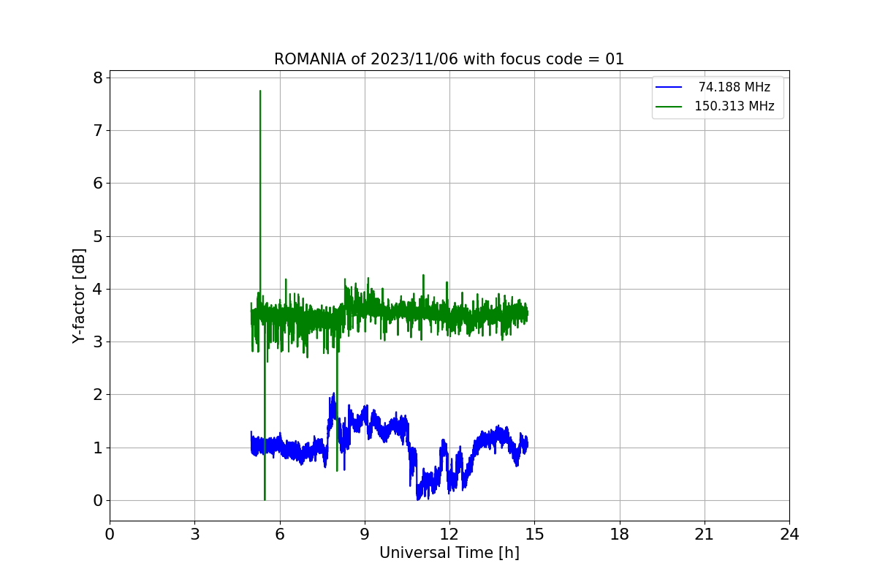Click the Y-factor [dB] axis label
The height and width of the screenshot is (585, 877).
79,295
